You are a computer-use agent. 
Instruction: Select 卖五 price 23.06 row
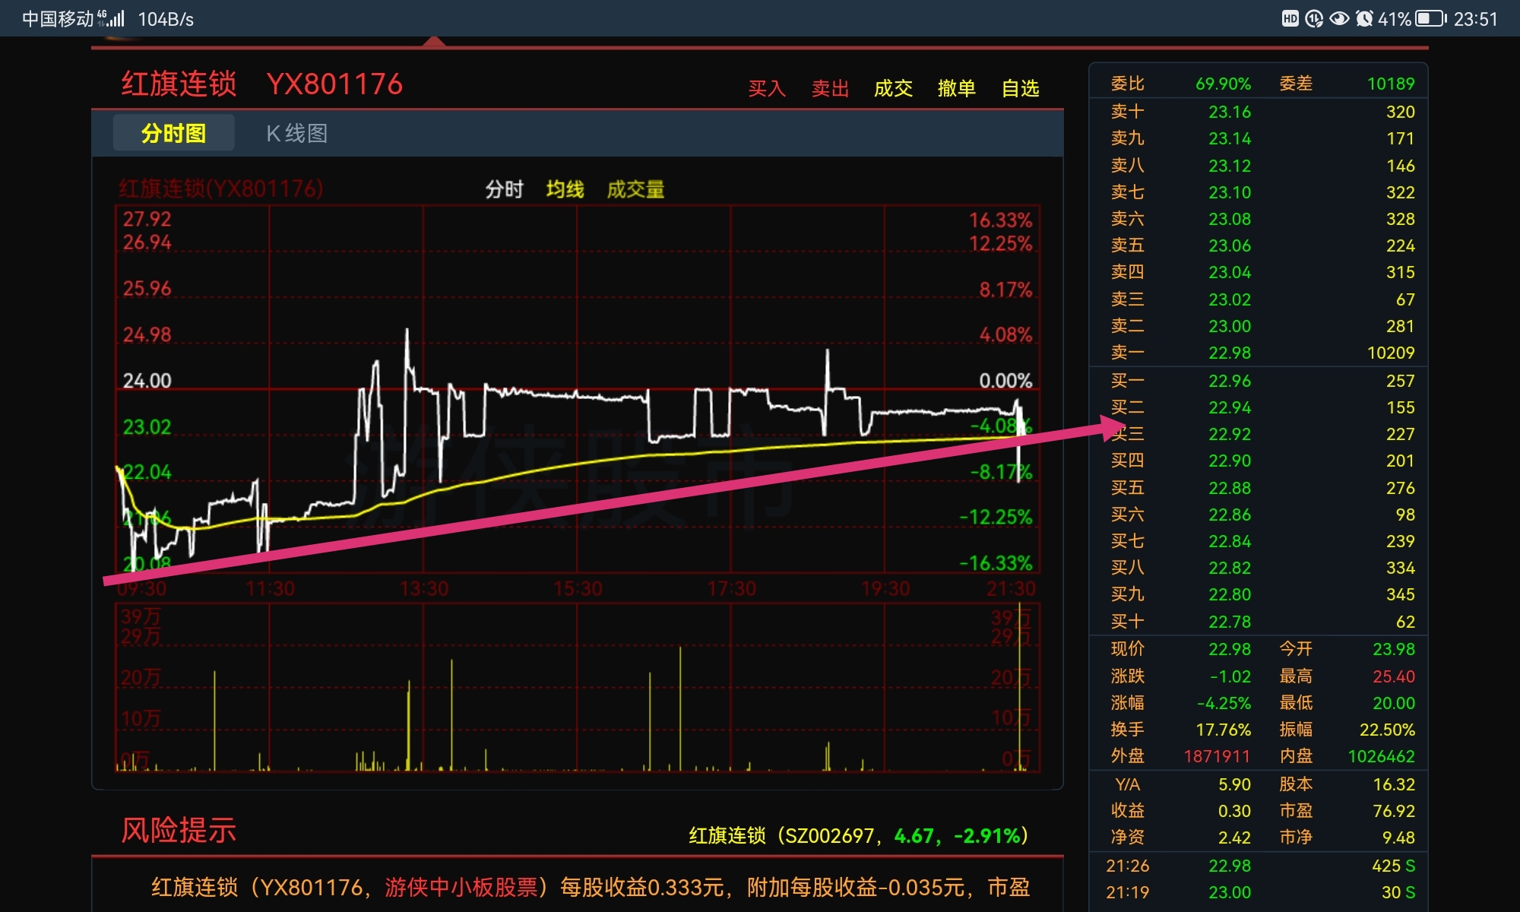pos(1259,245)
